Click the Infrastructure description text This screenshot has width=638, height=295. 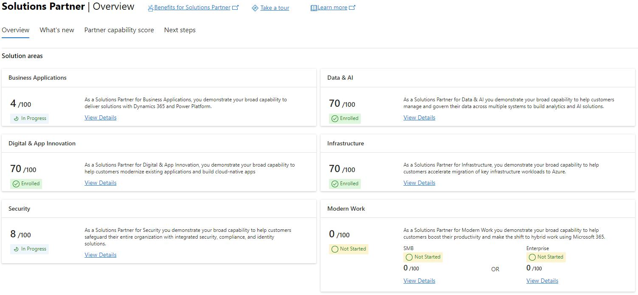point(501,168)
